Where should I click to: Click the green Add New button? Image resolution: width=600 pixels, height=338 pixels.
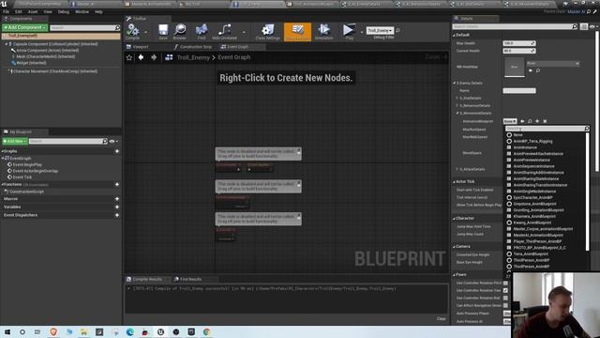coord(15,141)
